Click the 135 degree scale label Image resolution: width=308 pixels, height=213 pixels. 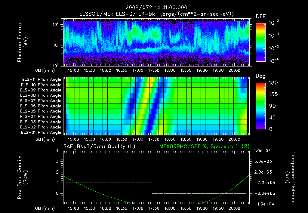(x=273, y=94)
